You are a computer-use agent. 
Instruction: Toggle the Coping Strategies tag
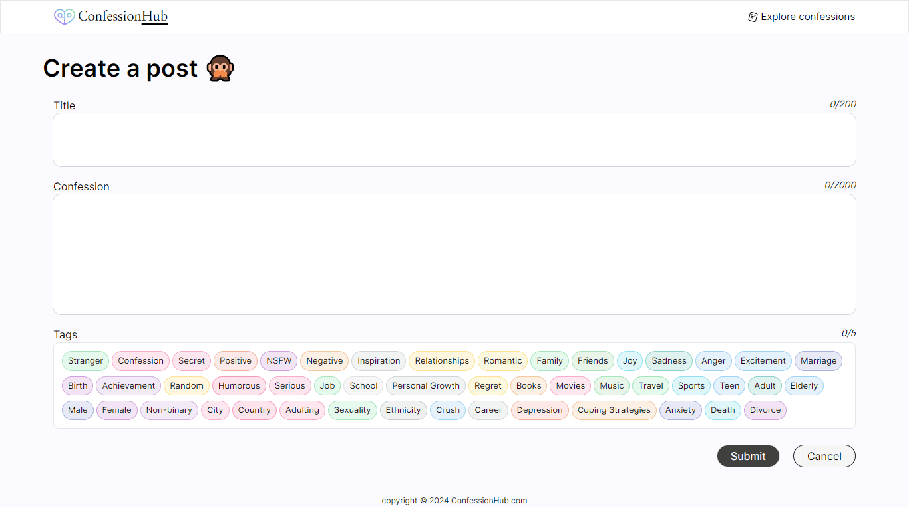pyautogui.click(x=614, y=410)
